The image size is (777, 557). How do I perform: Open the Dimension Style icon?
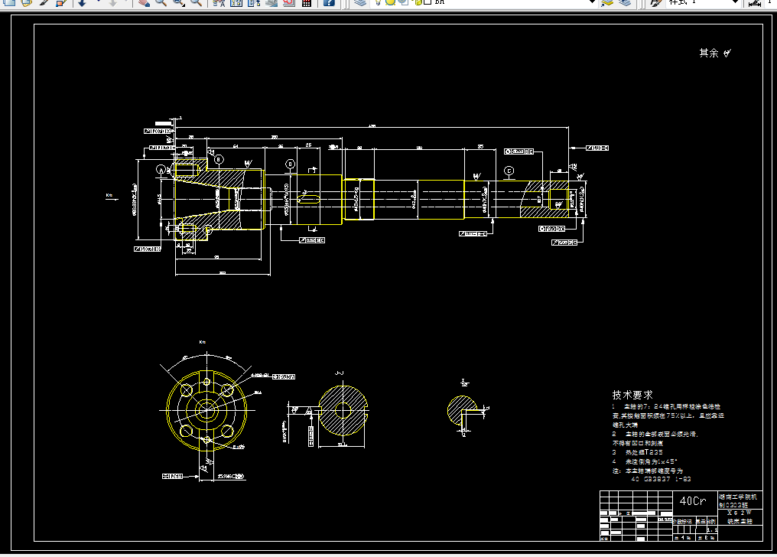[755, 2]
